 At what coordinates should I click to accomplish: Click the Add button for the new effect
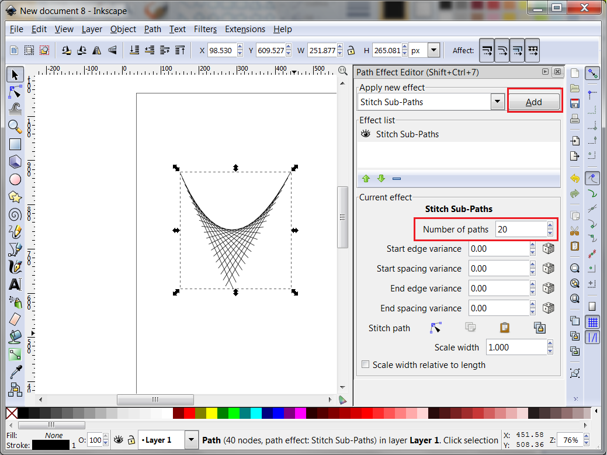point(534,101)
